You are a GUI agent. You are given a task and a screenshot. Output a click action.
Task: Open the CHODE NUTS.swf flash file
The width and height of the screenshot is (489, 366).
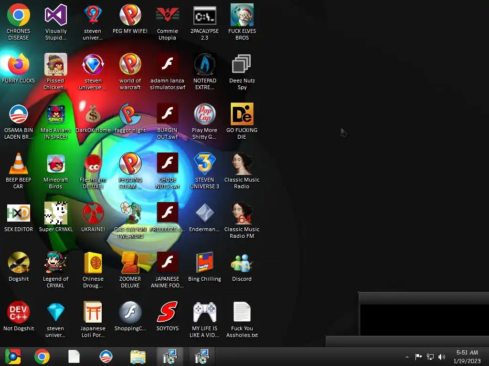[168, 163]
